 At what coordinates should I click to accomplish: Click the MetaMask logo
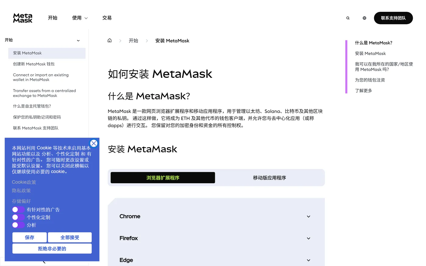coord(23,18)
